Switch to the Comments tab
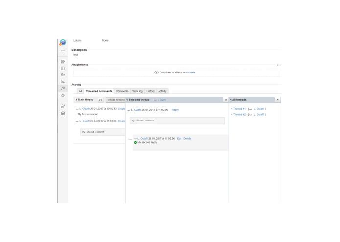340x242 pixels. (122, 91)
